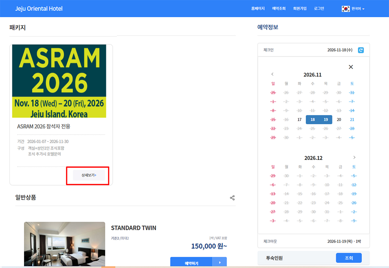Click the Standard Twin room photo
The width and height of the screenshot is (389, 268).
65,244
